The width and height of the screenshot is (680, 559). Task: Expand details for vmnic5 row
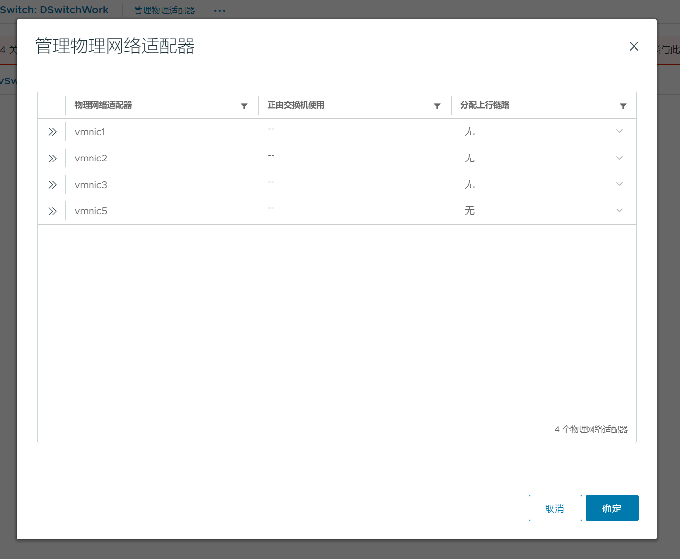click(52, 211)
